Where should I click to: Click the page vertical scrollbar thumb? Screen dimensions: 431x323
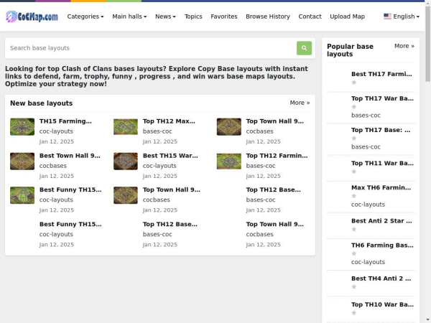click(427, 44)
